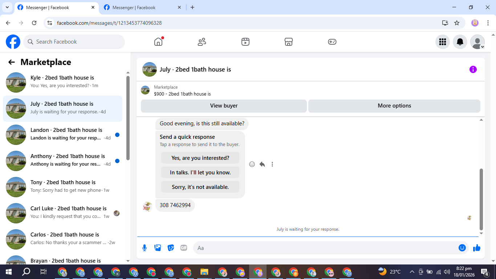This screenshot has width=496, height=279.
Task: Click the install app icon in address bar
Action: 445,23
